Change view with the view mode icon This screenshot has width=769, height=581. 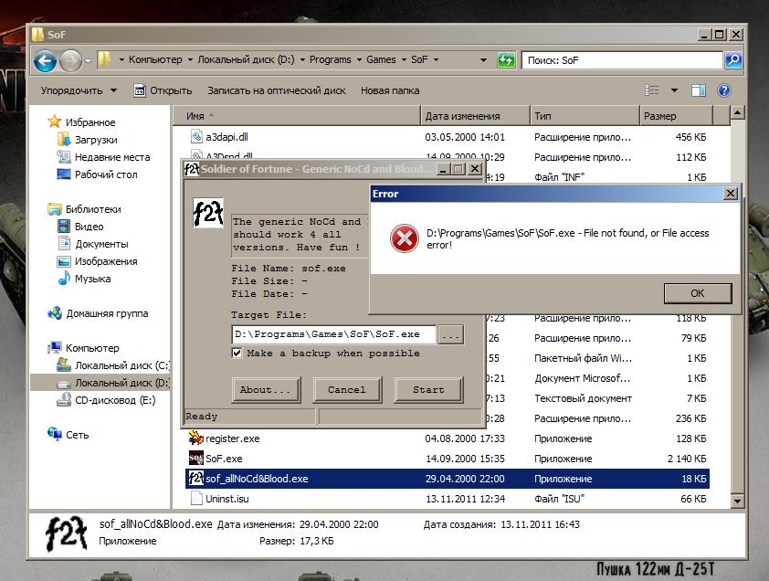point(652,90)
